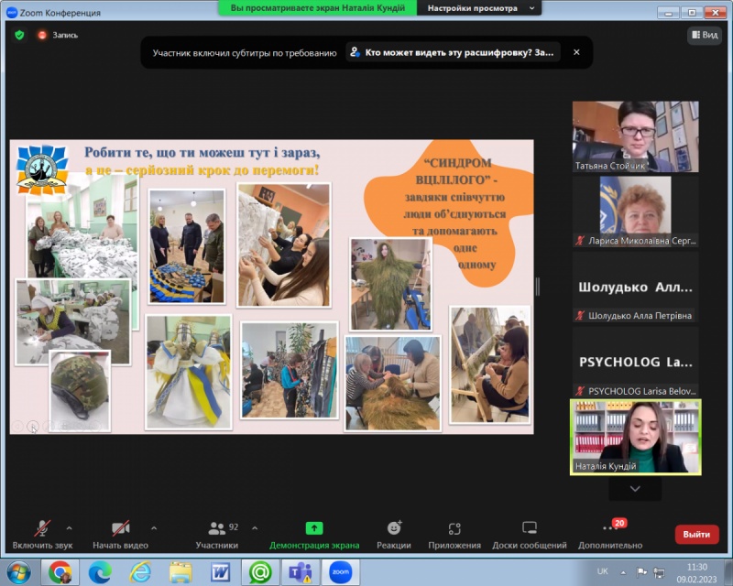This screenshot has width=733, height=586.
Task: Select Татьяна Стойчик video thumbnail
Action: pos(635,136)
